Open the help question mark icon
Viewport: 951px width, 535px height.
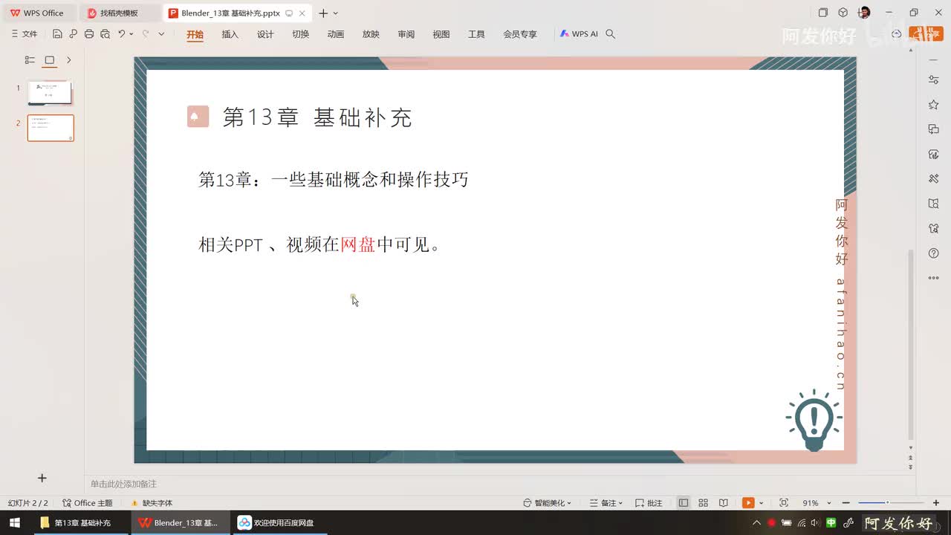tap(934, 253)
